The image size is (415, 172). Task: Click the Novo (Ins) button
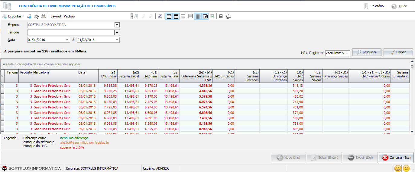[x=288, y=158]
